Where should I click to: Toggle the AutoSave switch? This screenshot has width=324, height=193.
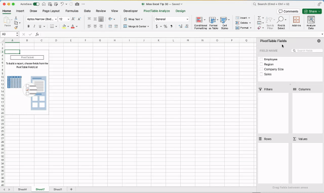tap(36, 4)
